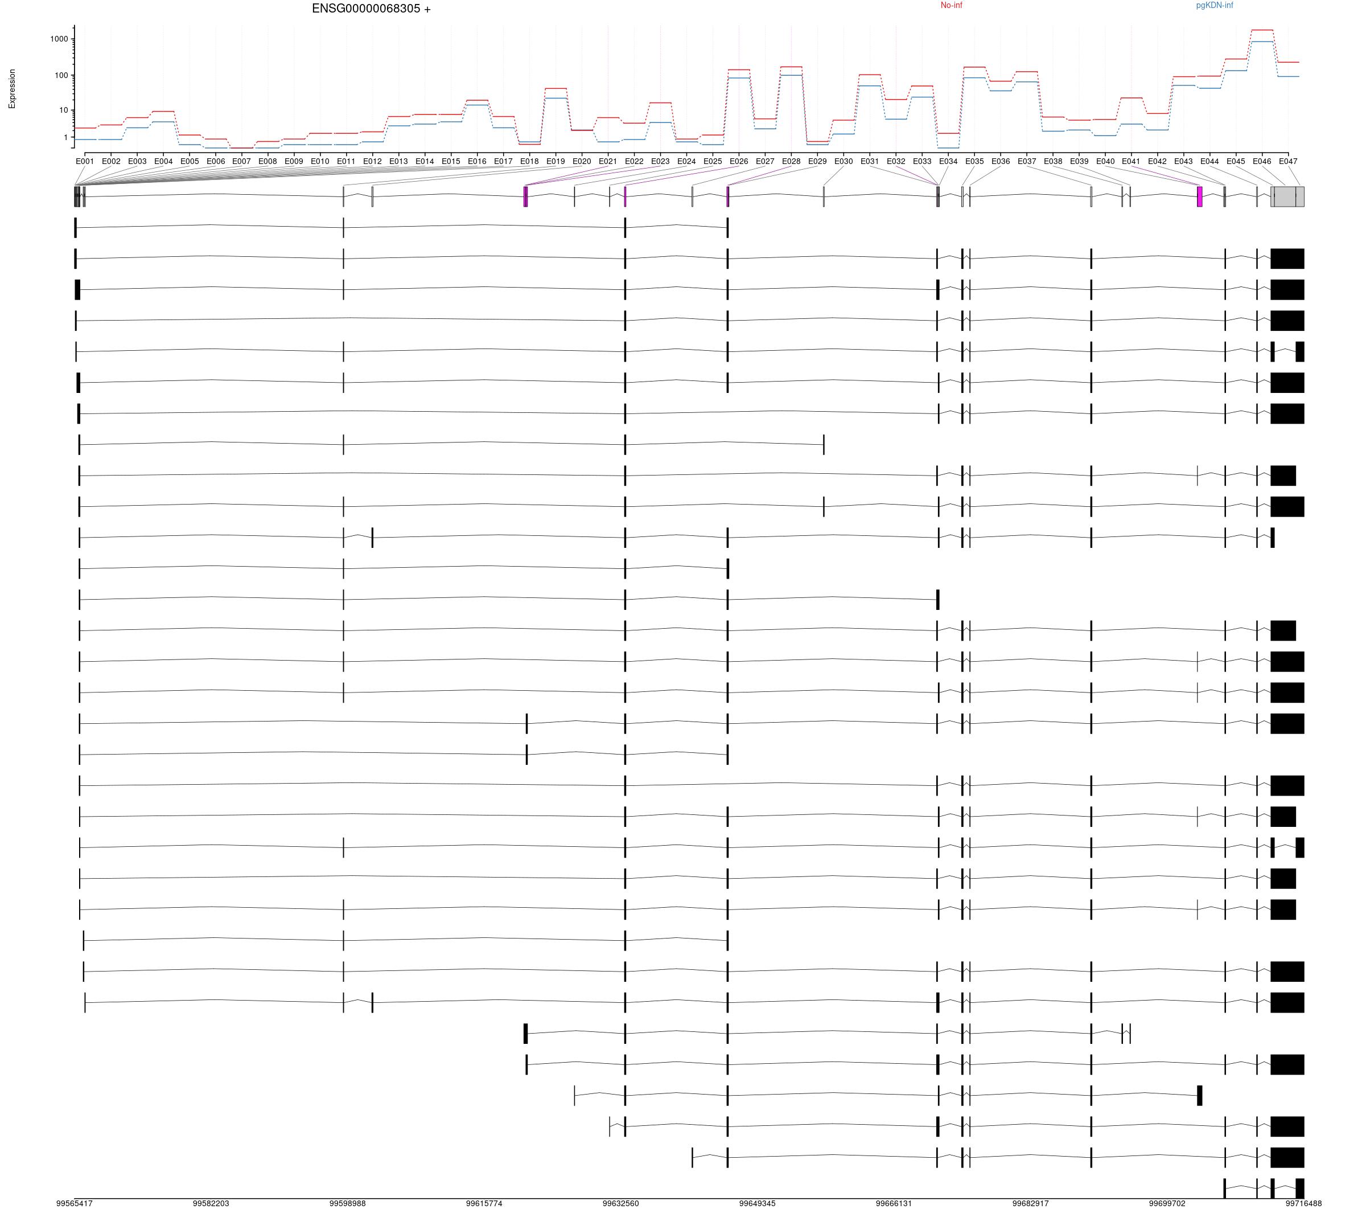Select the blue pgKDN-inf legend label
Image resolution: width=1366 pixels, height=1213 pixels.
tap(1214, 5)
